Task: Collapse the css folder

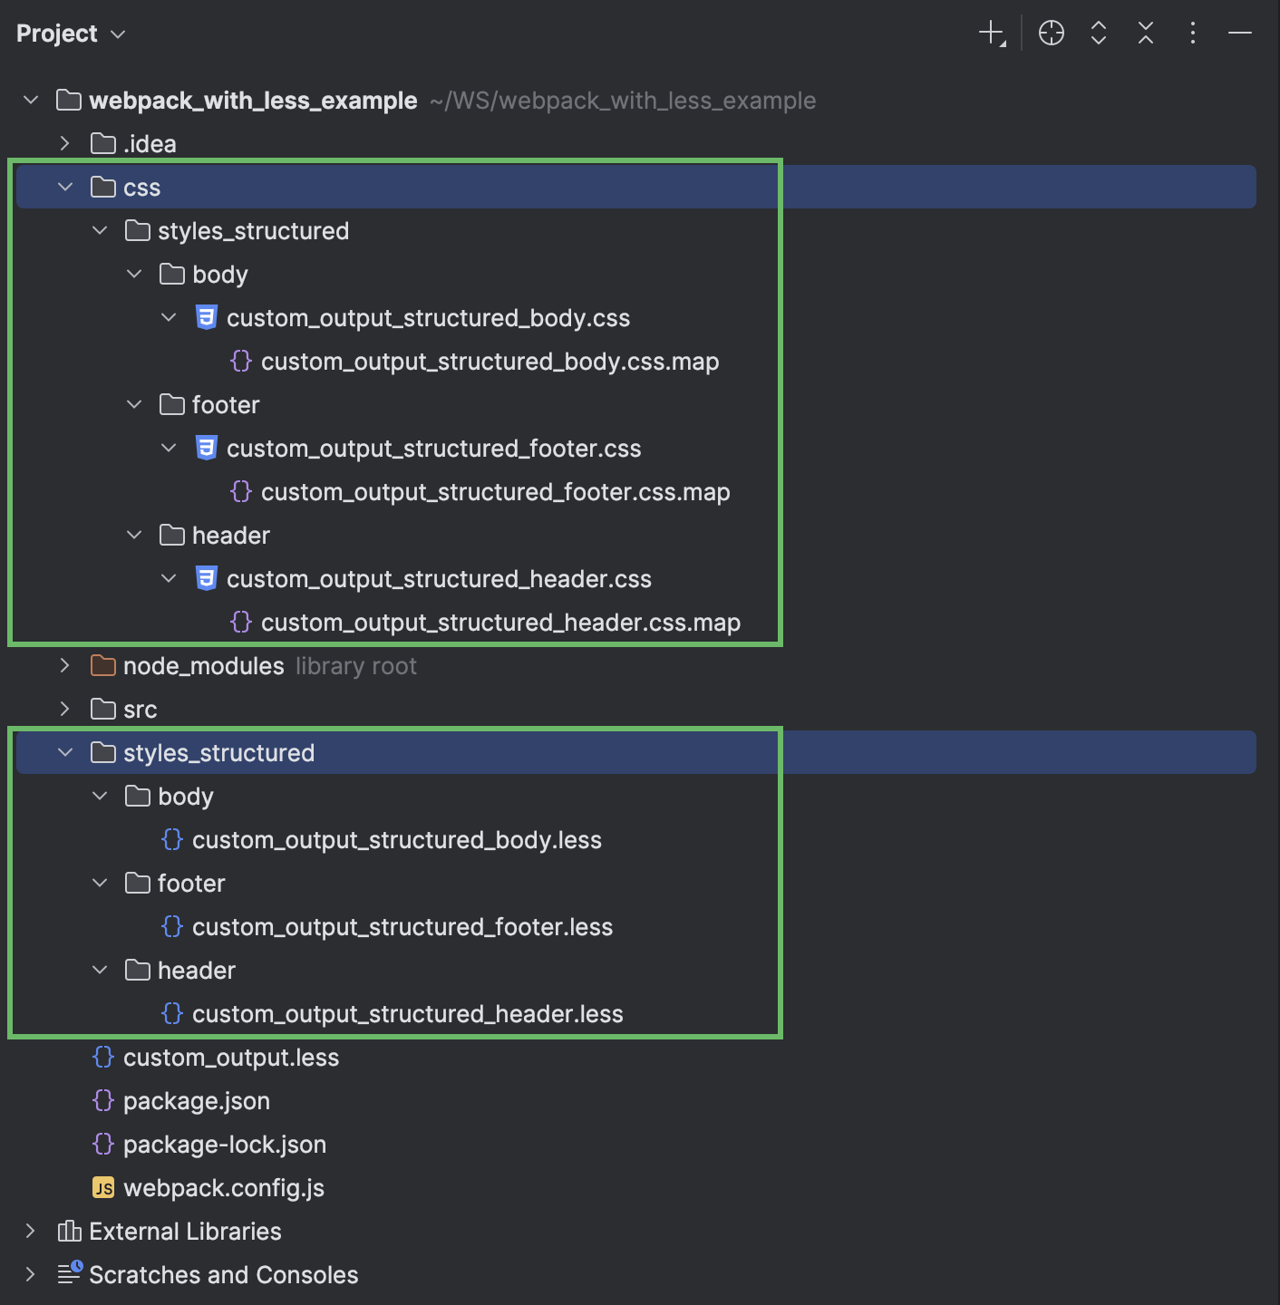Action: point(64,187)
